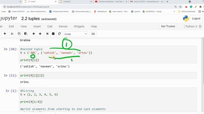Screen dimensions: 204x114
Task: Bookmark this page with the star icon
Action: point(180,7)
